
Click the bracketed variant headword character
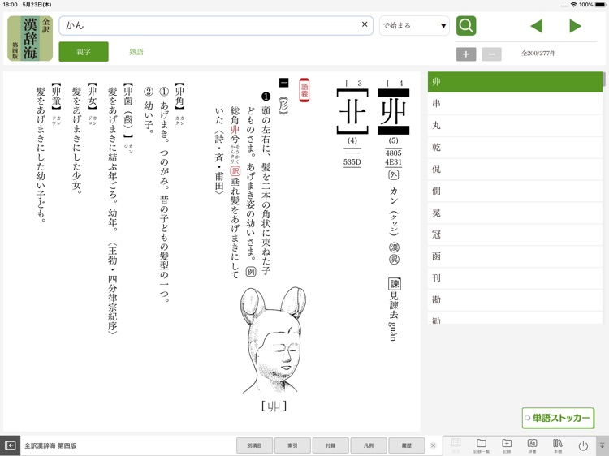(x=352, y=112)
